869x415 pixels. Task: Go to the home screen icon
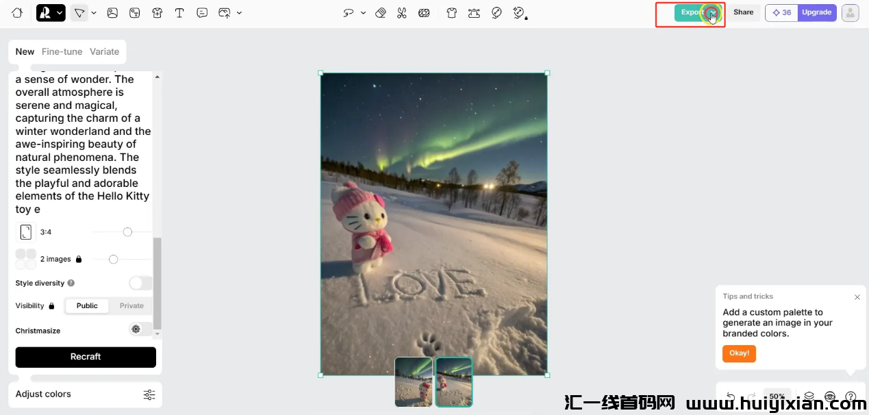click(x=17, y=12)
